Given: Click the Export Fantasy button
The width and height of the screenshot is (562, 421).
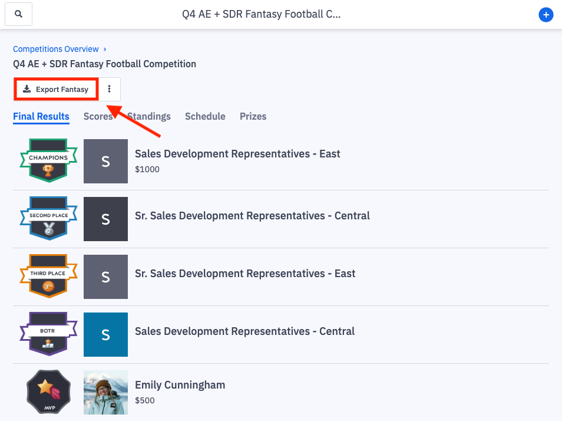Looking at the screenshot, I should coord(56,90).
